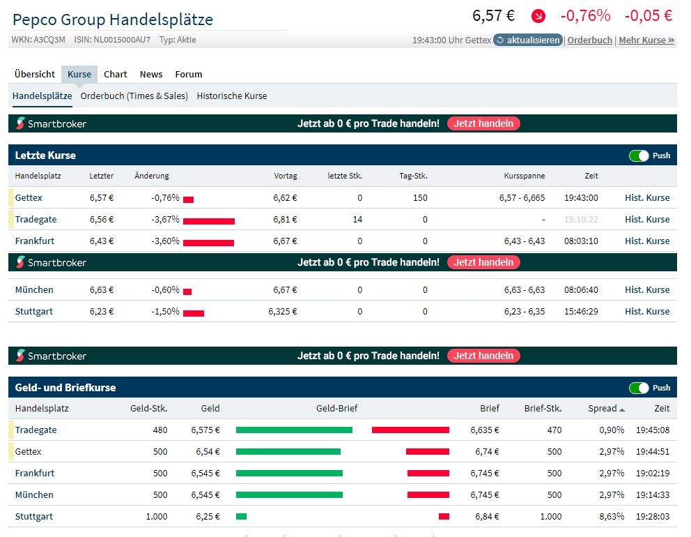
Task: Open Hist. Kurse for Tradegate
Action: point(647,219)
